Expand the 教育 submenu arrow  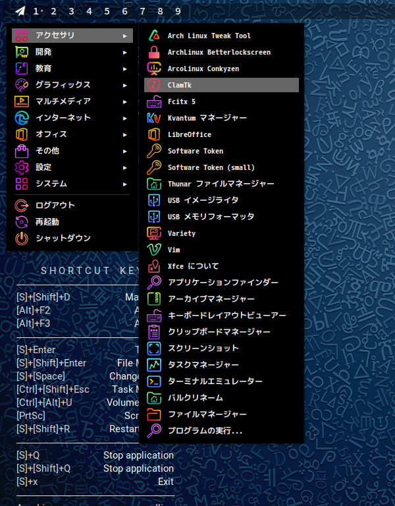[x=125, y=69]
